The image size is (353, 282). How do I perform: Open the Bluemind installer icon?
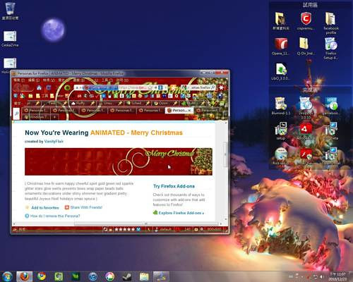click(x=280, y=106)
